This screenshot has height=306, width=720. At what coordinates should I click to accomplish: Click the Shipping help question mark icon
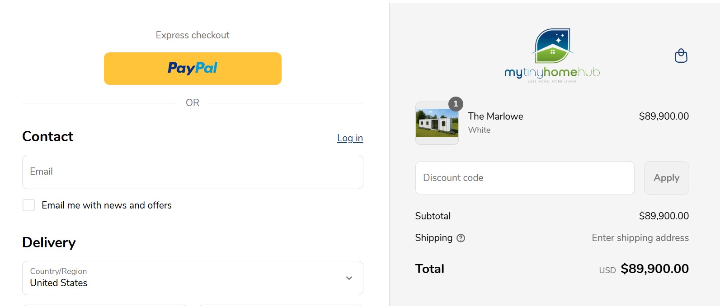(x=461, y=238)
